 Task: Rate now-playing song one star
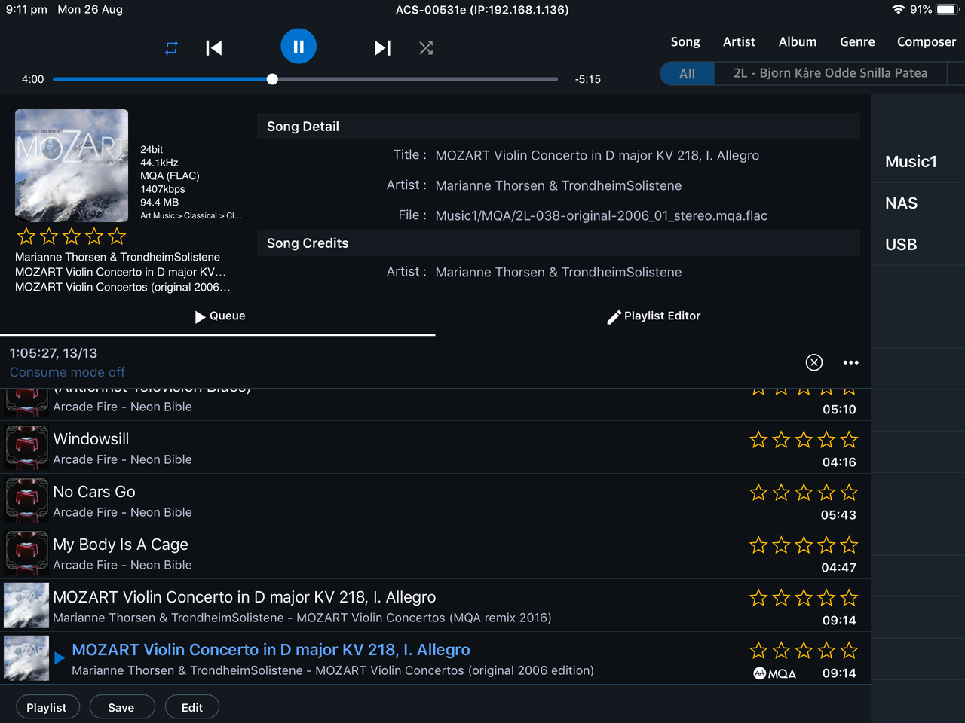click(26, 236)
